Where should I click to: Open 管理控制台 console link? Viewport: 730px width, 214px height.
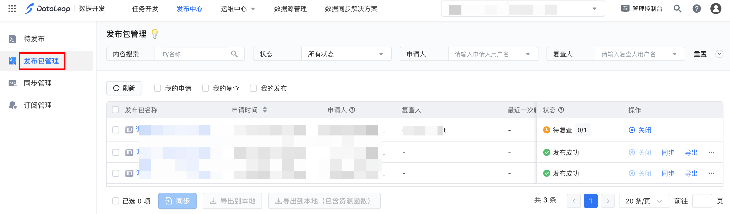(642, 9)
